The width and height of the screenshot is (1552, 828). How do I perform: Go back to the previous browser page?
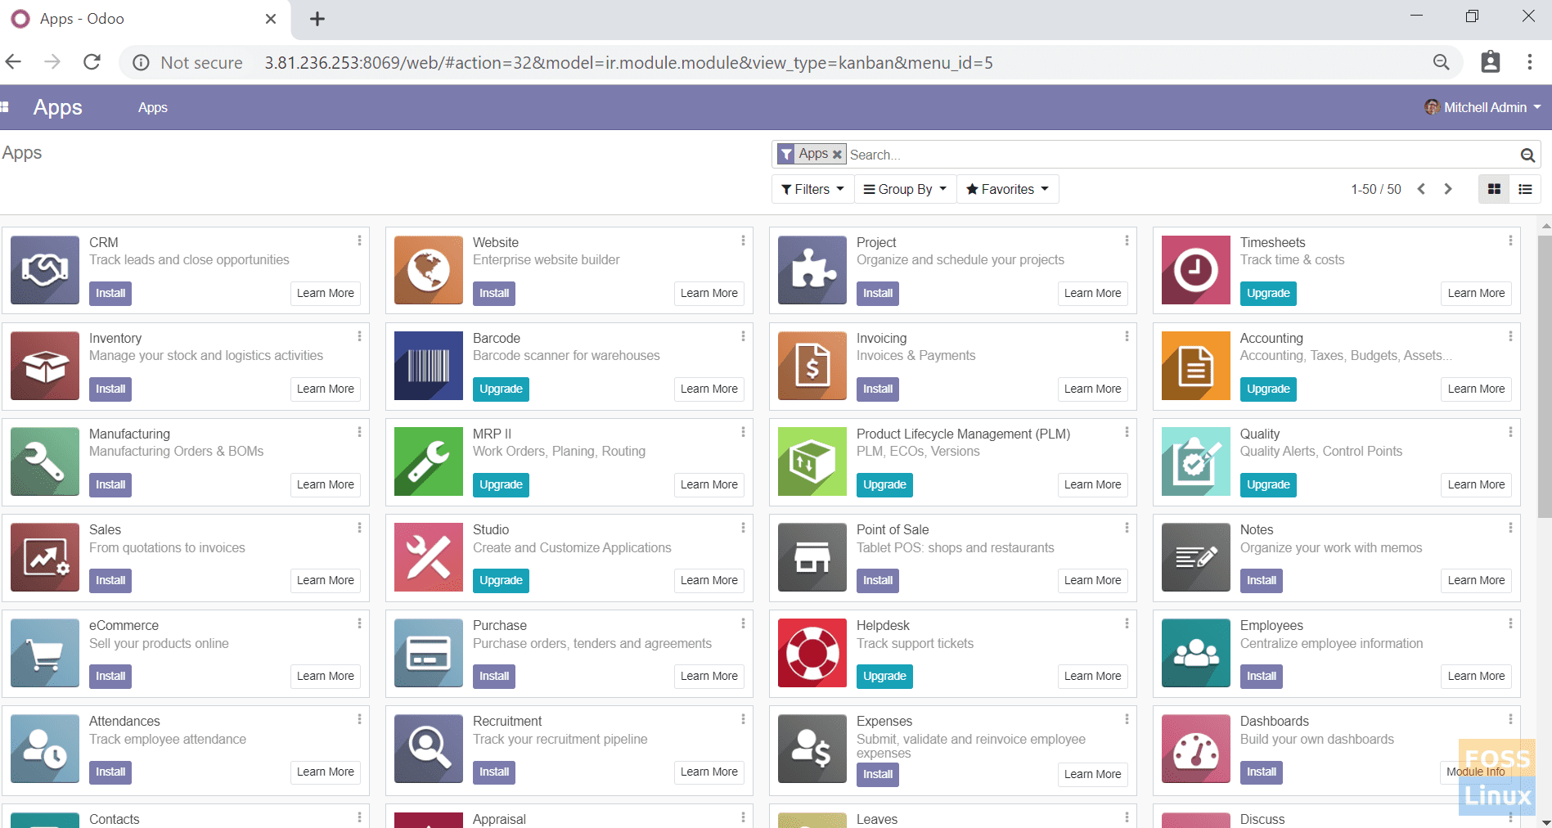click(13, 62)
